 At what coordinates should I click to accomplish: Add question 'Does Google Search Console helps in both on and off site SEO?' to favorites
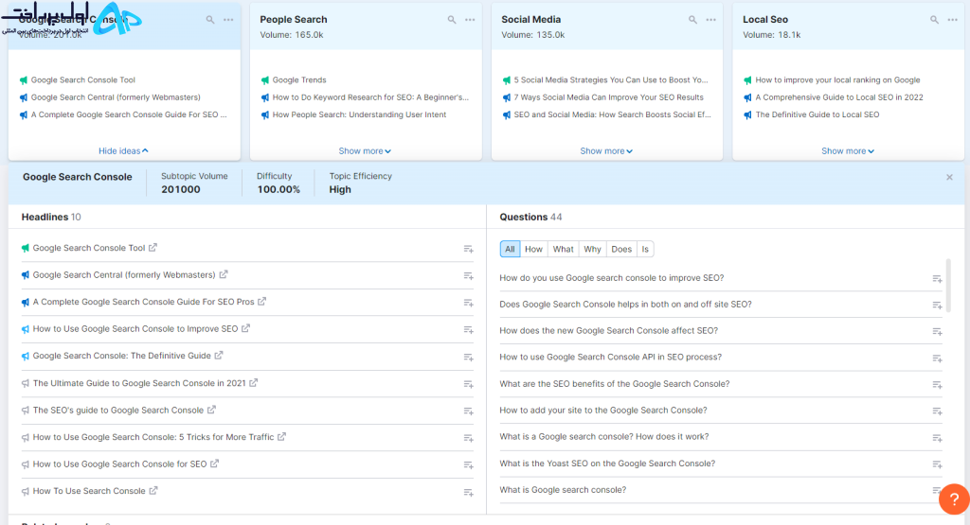(x=937, y=306)
